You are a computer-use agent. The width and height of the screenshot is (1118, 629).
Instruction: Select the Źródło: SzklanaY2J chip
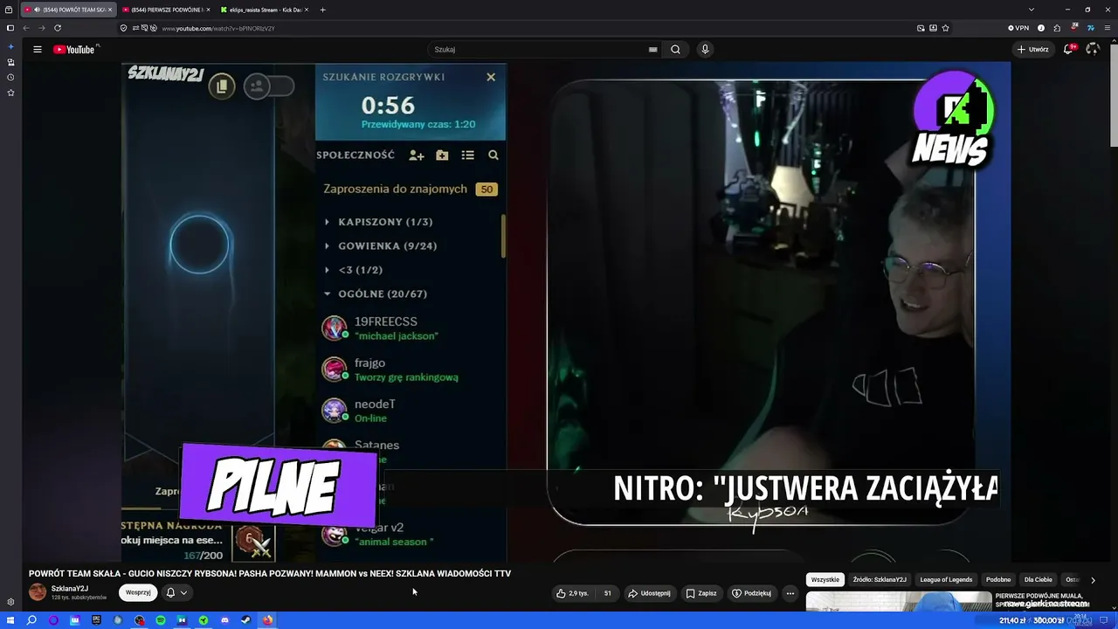(x=880, y=580)
